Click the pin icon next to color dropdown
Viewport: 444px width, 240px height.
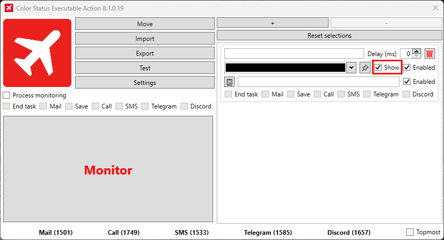click(x=365, y=68)
